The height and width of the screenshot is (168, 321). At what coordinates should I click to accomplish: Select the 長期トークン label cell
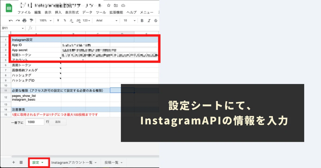tap(36, 65)
